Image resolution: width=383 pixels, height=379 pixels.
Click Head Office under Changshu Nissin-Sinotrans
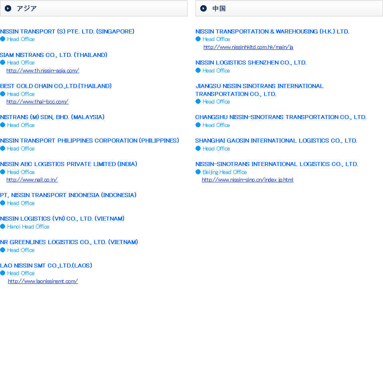coord(216,125)
